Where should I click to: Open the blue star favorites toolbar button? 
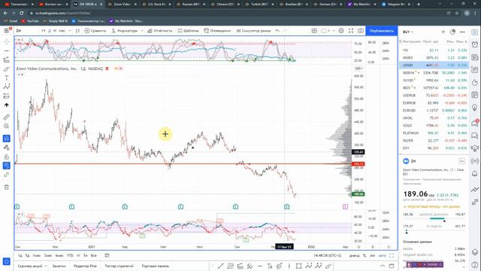[x=7, y=261]
